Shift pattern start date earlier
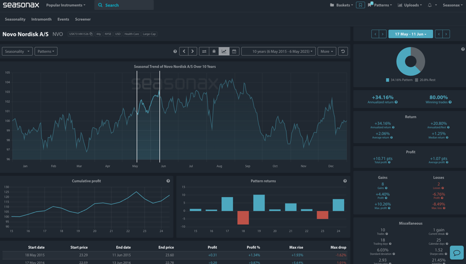 pyautogui.click(x=375, y=34)
